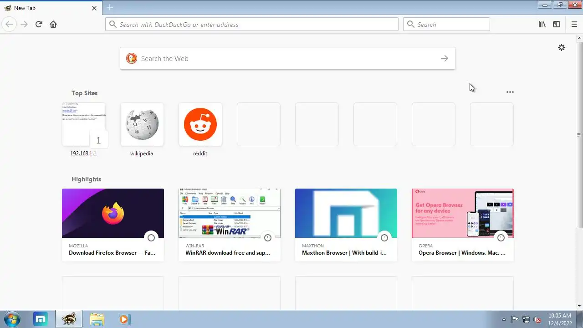The height and width of the screenshot is (328, 583).
Task: Open the 192.168.1.1 top site tile
Action: tap(84, 124)
